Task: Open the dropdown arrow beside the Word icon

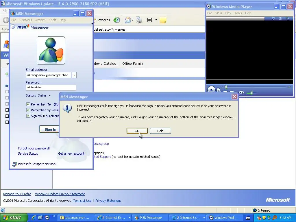Action: (156, 20)
